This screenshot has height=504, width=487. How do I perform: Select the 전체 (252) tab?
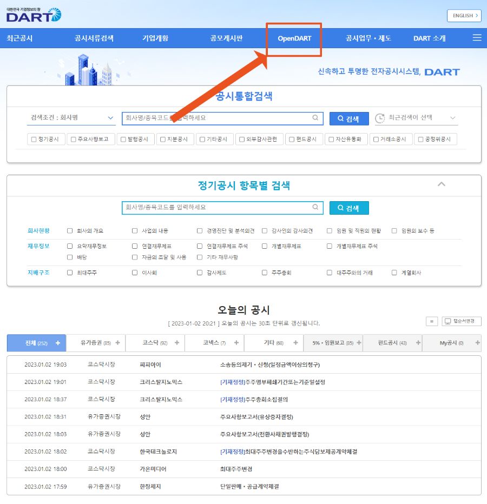coord(36,343)
